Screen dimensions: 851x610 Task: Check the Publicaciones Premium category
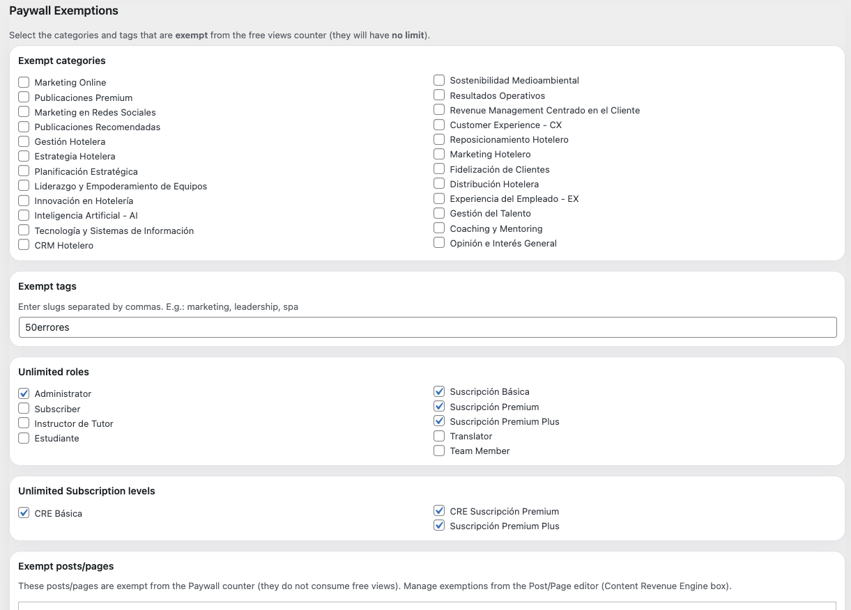[24, 97]
